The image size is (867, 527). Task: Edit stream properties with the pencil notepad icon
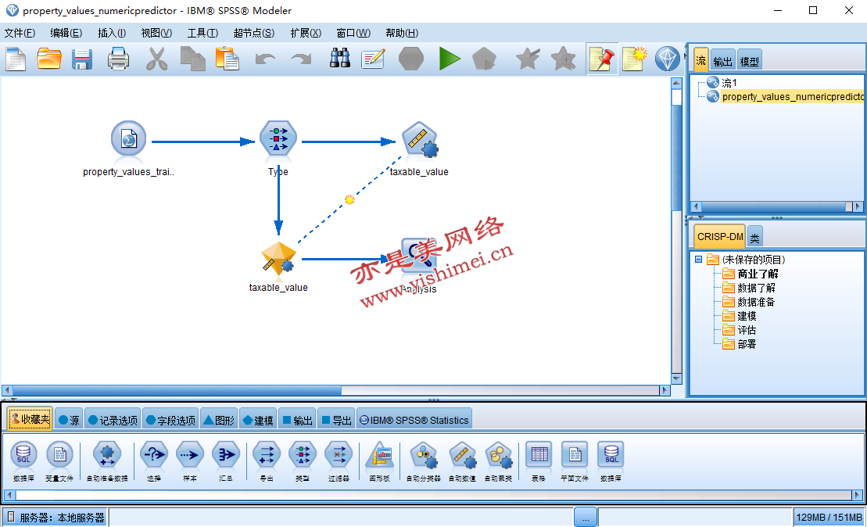pos(373,59)
